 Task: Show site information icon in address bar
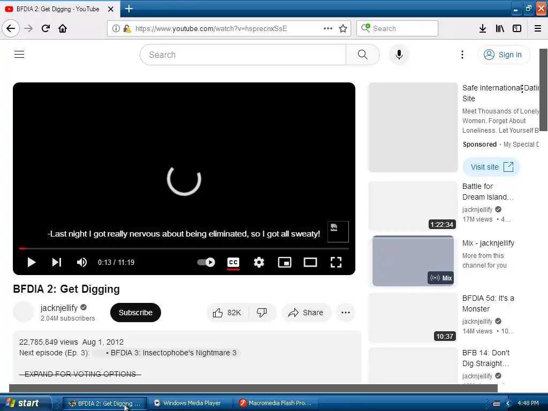coord(116,28)
